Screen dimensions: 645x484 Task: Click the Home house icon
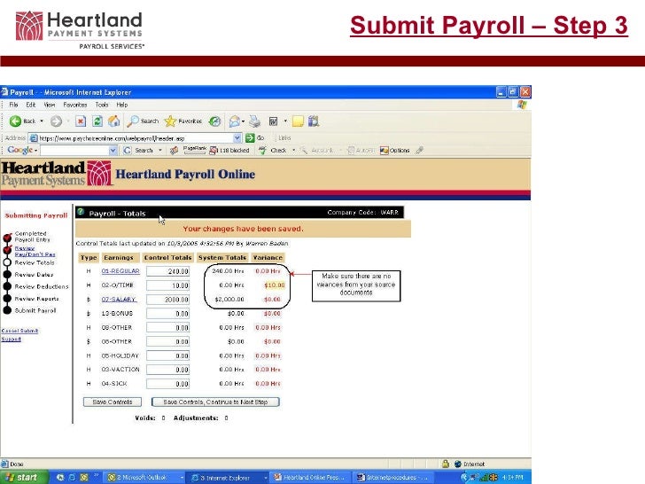pos(114,121)
